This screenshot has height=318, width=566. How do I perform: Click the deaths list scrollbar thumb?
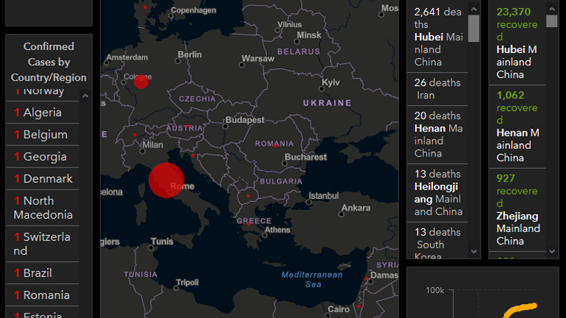click(474, 28)
